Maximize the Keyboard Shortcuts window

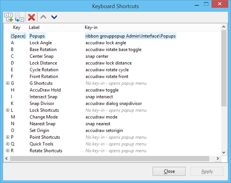tap(206, 4)
